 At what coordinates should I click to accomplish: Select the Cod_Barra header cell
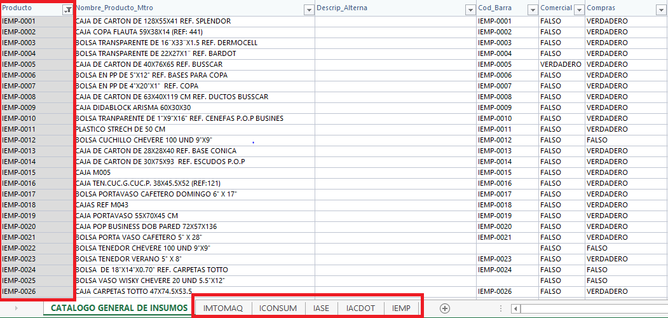pos(507,8)
